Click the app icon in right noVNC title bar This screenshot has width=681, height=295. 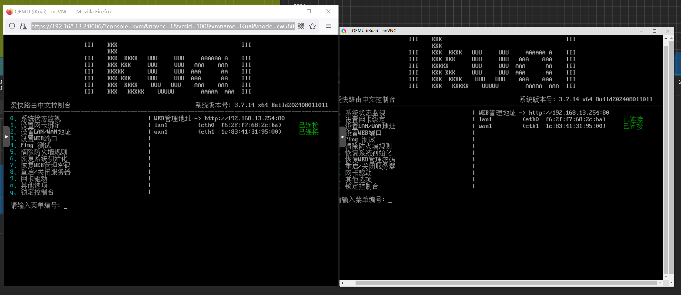click(x=344, y=31)
